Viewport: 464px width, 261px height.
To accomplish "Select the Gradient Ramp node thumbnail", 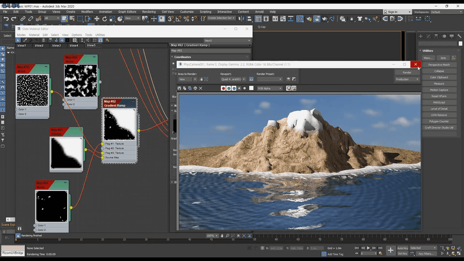I will 120,123.
